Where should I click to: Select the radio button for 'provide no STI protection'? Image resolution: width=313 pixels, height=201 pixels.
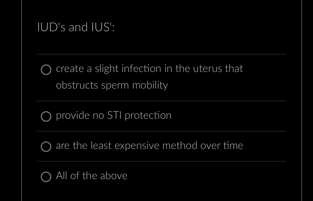tap(46, 116)
